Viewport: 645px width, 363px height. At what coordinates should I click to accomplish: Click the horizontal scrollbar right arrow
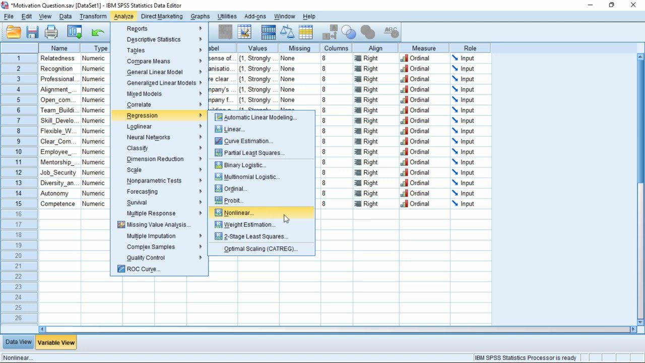pos(633,329)
